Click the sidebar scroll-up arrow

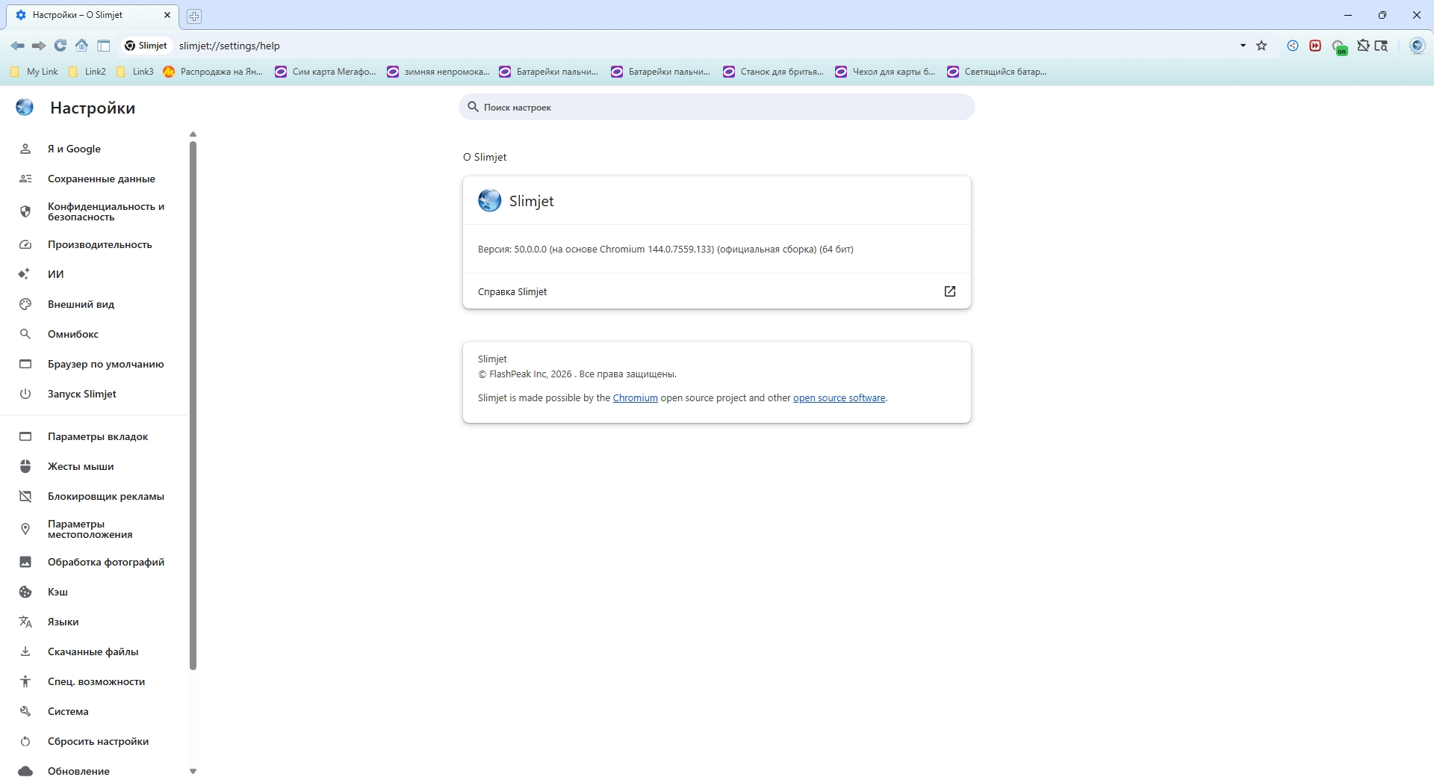click(193, 134)
